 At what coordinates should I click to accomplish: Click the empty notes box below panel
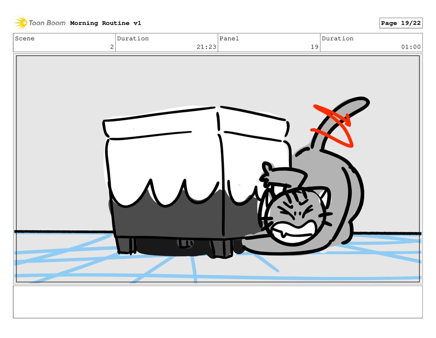[x=218, y=302]
